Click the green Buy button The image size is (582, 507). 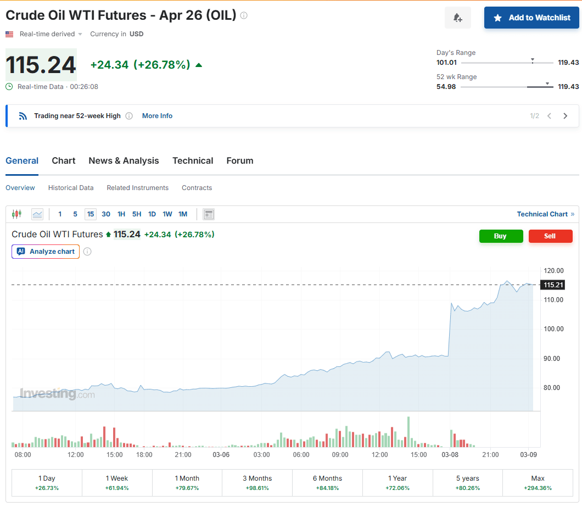[x=501, y=236]
